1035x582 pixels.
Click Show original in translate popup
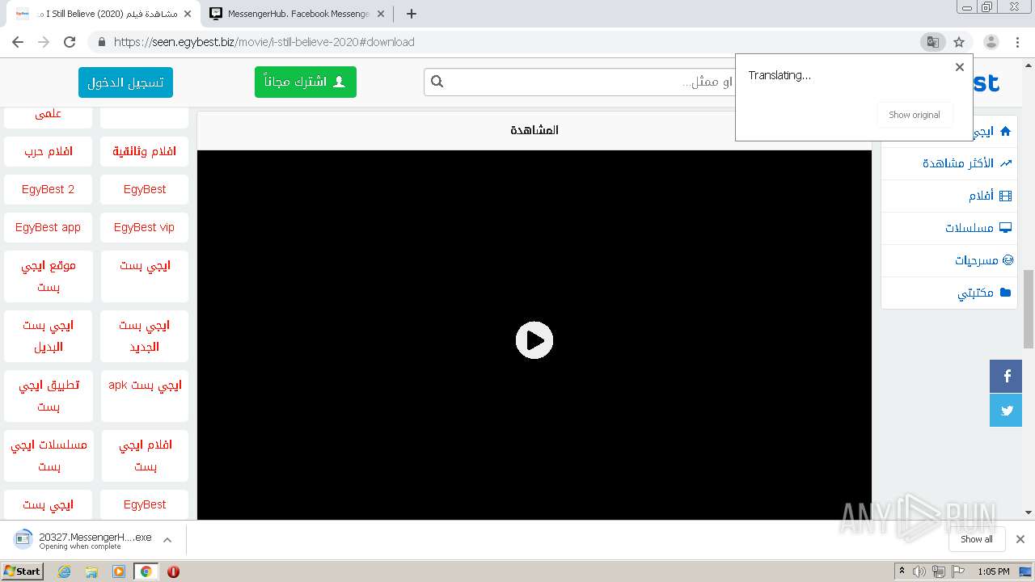(915, 115)
